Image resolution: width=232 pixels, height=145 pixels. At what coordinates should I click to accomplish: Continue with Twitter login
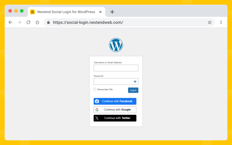tap(115, 118)
